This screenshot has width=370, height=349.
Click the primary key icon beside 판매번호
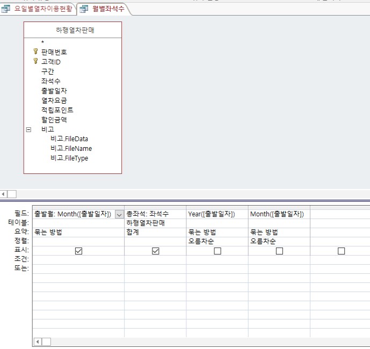35,52
